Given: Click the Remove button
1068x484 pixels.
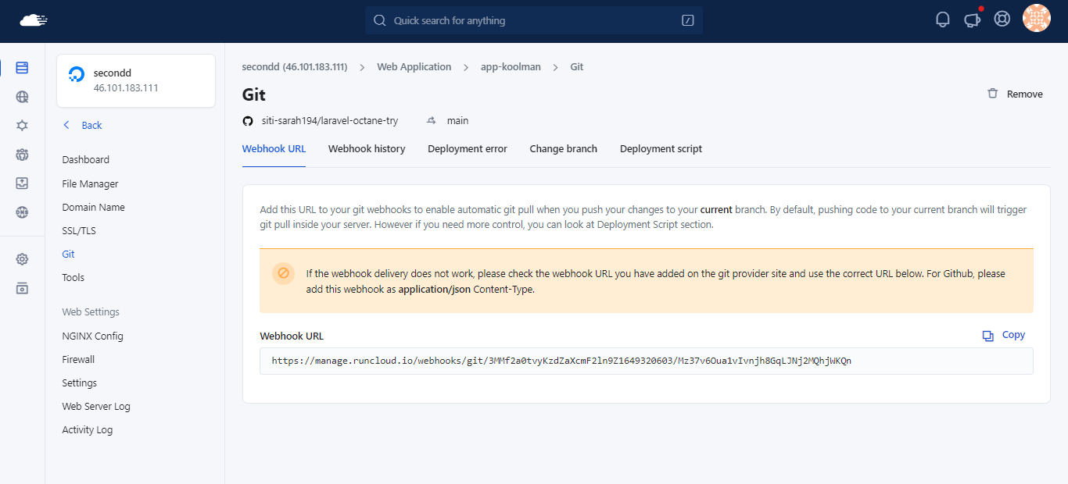Looking at the screenshot, I should 1015,94.
